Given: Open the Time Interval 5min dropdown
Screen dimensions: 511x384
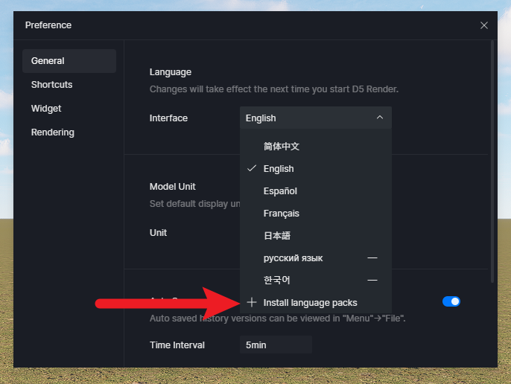Looking at the screenshot, I should click(275, 345).
